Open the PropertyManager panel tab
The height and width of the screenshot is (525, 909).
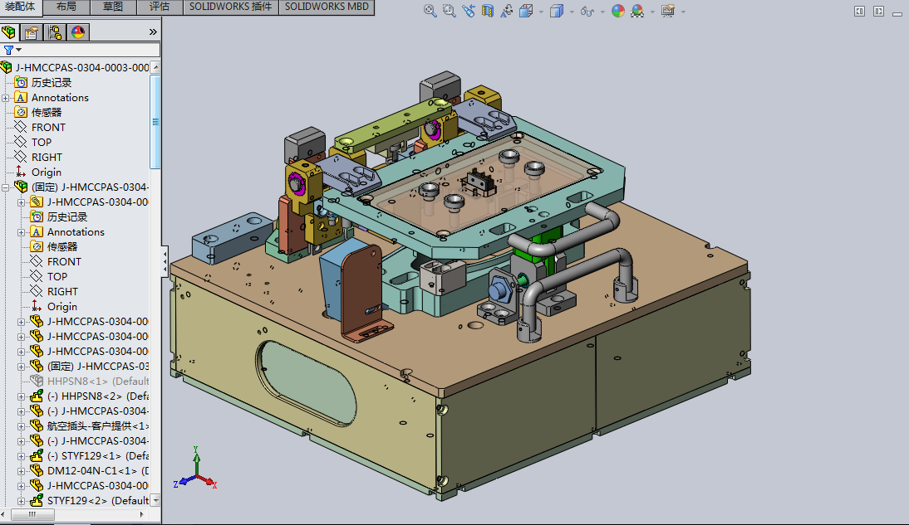[32, 32]
